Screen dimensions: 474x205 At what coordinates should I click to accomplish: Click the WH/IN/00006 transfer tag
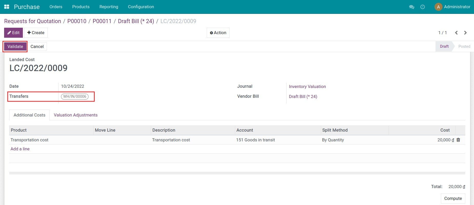(x=75, y=96)
